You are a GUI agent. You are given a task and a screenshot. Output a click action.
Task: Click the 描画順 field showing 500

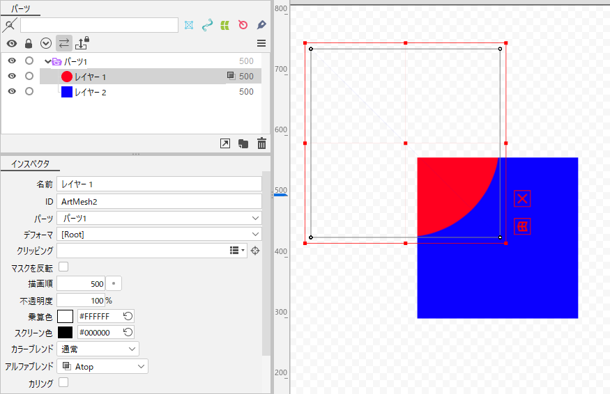pos(81,283)
